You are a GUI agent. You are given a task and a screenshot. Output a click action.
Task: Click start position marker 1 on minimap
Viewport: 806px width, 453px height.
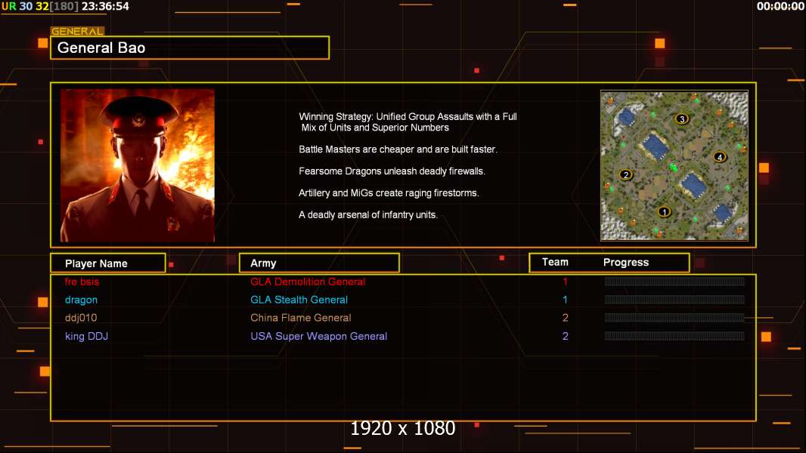click(x=664, y=212)
